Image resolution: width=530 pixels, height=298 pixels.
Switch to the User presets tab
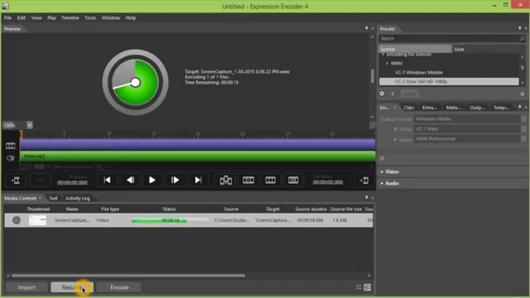460,49
